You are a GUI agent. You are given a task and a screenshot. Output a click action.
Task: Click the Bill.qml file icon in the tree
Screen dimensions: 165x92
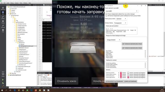(20, 44)
